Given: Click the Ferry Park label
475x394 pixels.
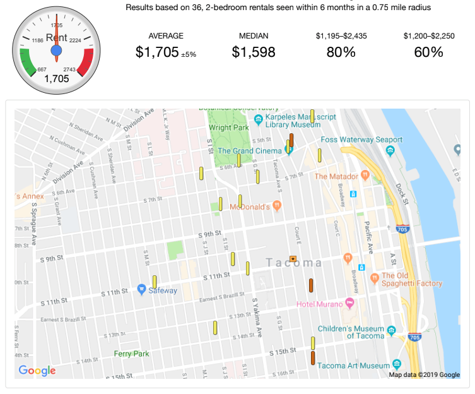Looking at the screenshot, I should point(131,354).
